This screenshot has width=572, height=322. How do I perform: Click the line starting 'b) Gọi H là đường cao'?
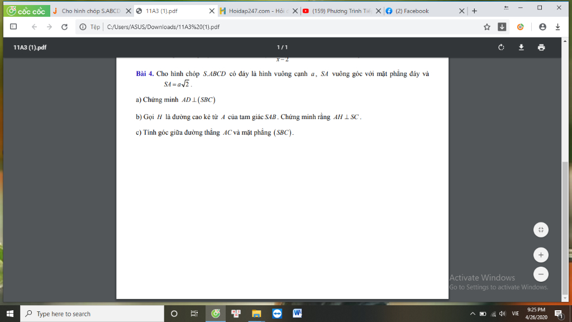(249, 117)
